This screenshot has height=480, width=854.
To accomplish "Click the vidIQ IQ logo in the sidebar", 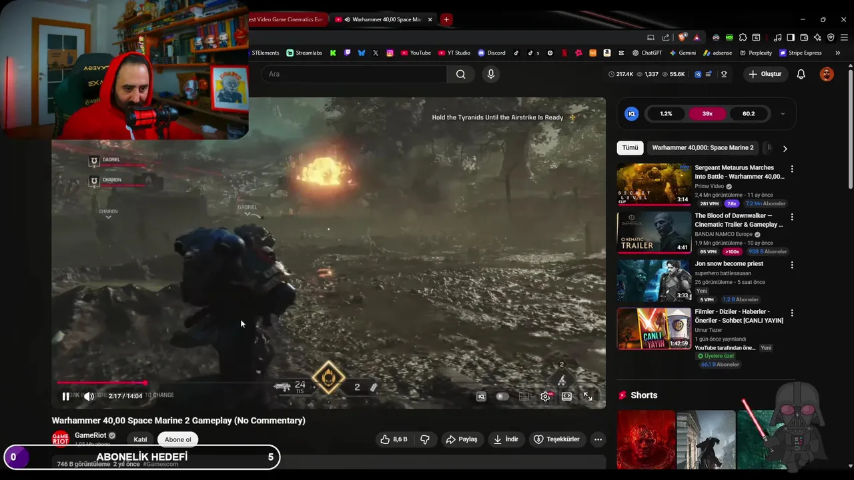I will pyautogui.click(x=631, y=114).
